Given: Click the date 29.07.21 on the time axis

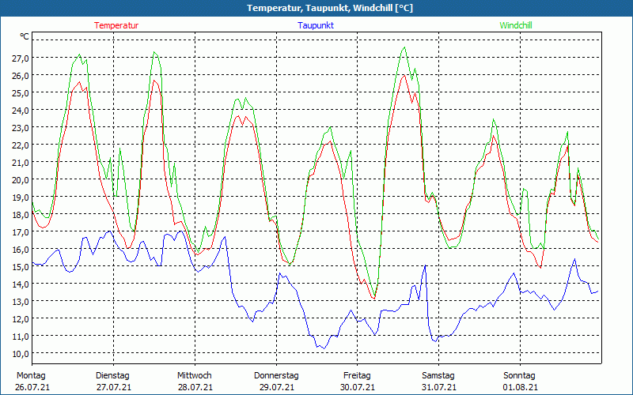Looking at the screenshot, I should click(x=276, y=387).
